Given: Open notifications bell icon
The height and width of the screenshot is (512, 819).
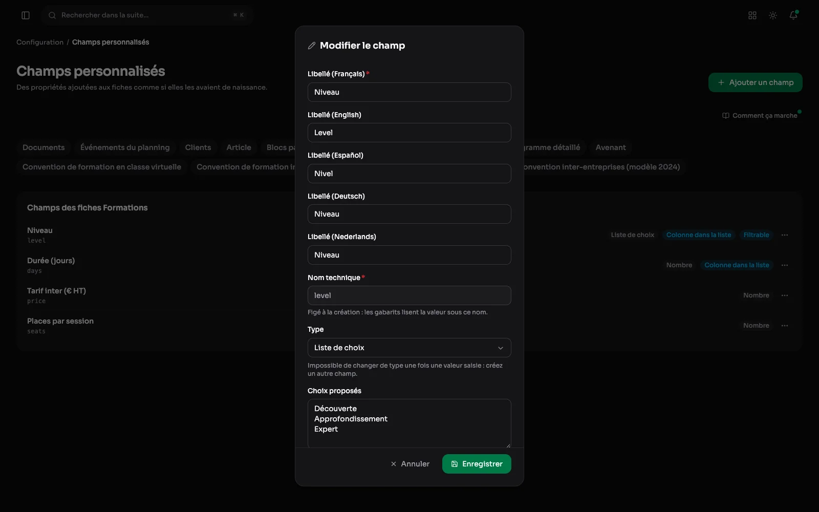Looking at the screenshot, I should click(x=793, y=15).
